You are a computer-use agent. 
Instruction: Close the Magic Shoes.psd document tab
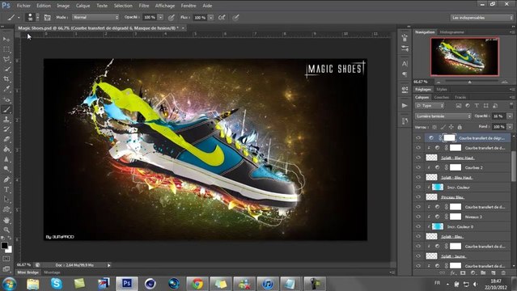tap(184, 28)
